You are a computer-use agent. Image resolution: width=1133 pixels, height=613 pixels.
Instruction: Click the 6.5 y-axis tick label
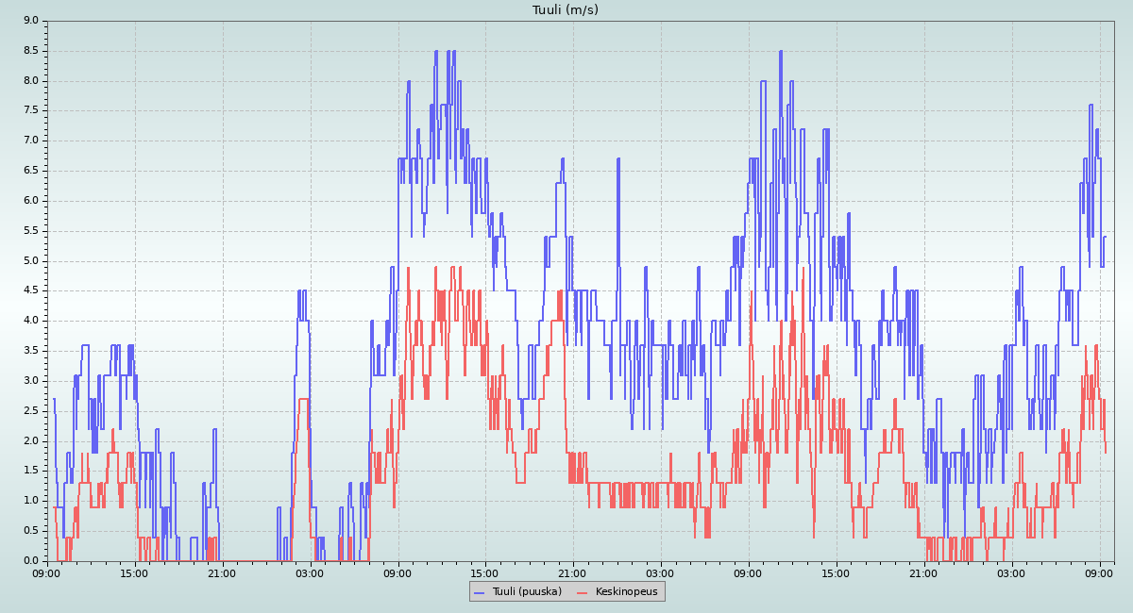tap(30, 171)
